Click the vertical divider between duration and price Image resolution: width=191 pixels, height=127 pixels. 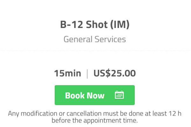point(87,74)
